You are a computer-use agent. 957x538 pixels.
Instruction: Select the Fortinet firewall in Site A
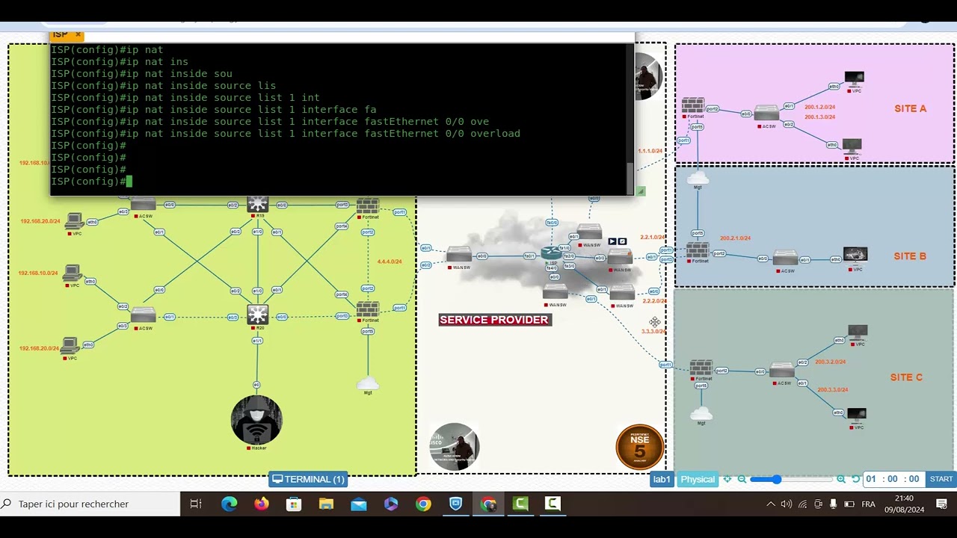pos(693,105)
